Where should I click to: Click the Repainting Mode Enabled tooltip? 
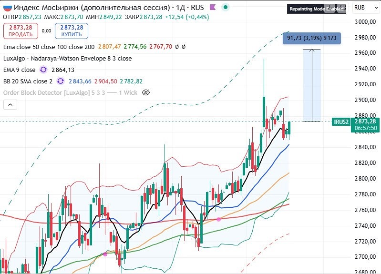point(316,9)
